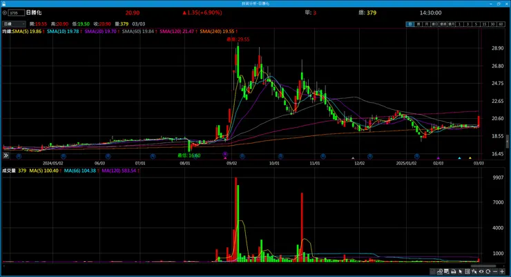Switch to the 週 weekly timeframe
This screenshot has height=277, width=511.
(x=418, y=24)
